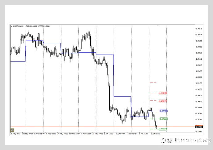
Task: Click the >> scroll icon in chart corner
Action: (x=12, y=130)
